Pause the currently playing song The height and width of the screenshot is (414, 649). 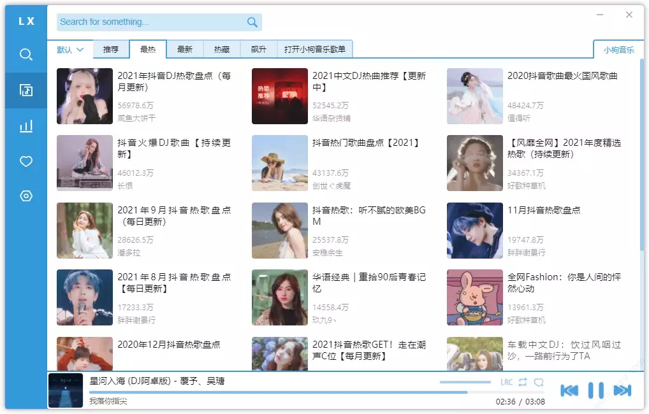tap(595, 390)
